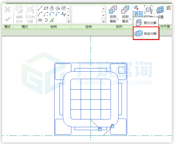Click the delete layers icon with red X
This screenshot has width=175, height=144.
click(136, 8)
